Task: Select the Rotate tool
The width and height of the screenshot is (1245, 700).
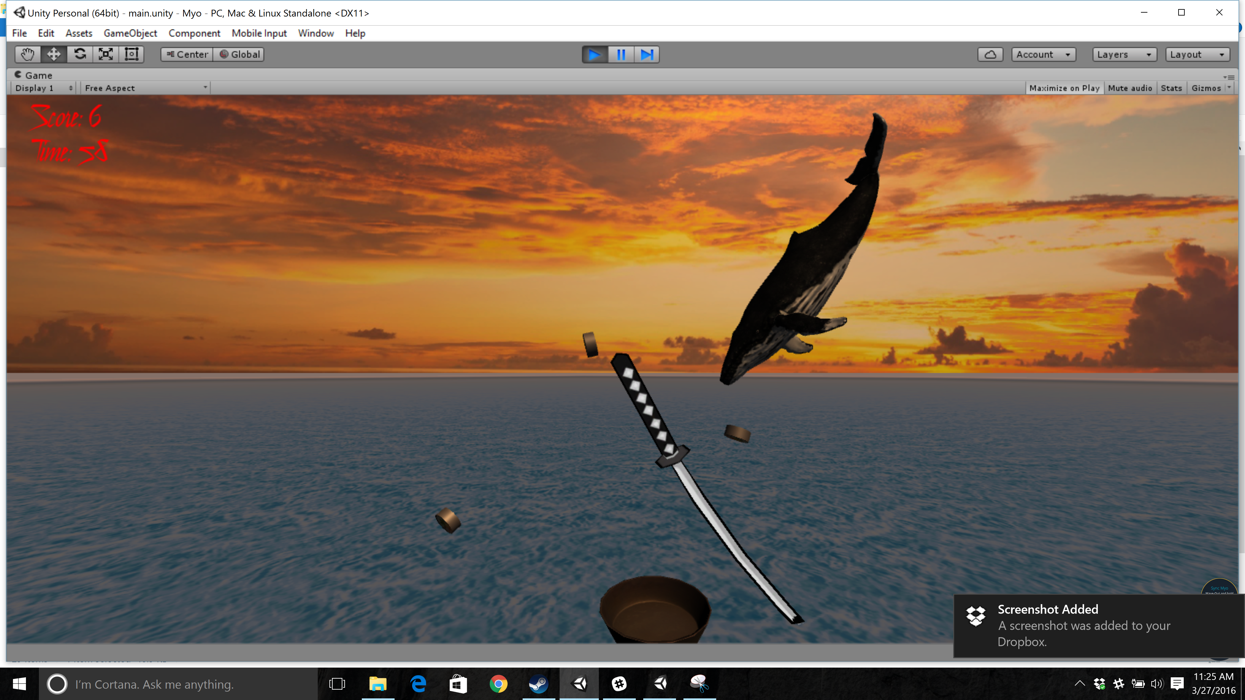Action: tap(80, 54)
